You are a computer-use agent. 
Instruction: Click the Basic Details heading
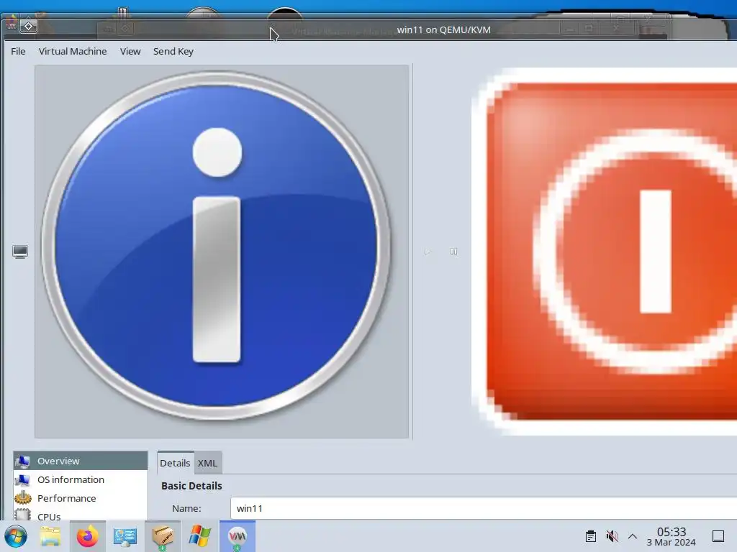point(191,486)
